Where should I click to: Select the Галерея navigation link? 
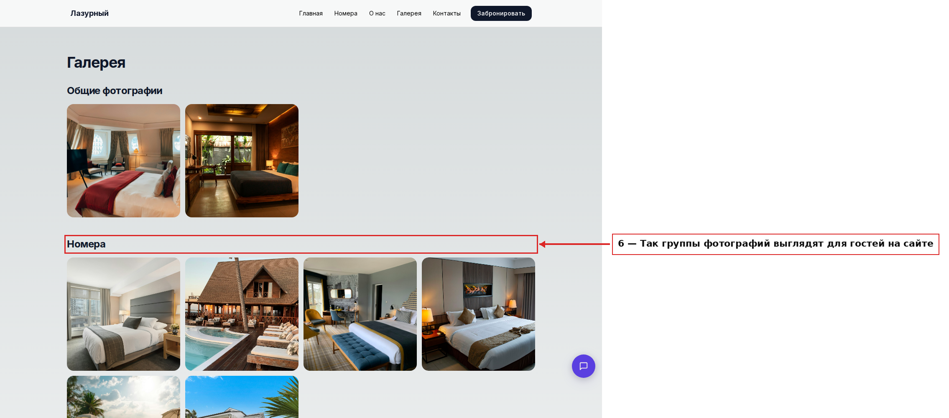tap(409, 13)
